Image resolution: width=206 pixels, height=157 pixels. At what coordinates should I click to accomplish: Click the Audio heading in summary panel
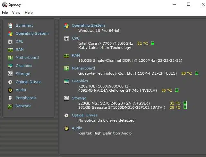click(77, 128)
